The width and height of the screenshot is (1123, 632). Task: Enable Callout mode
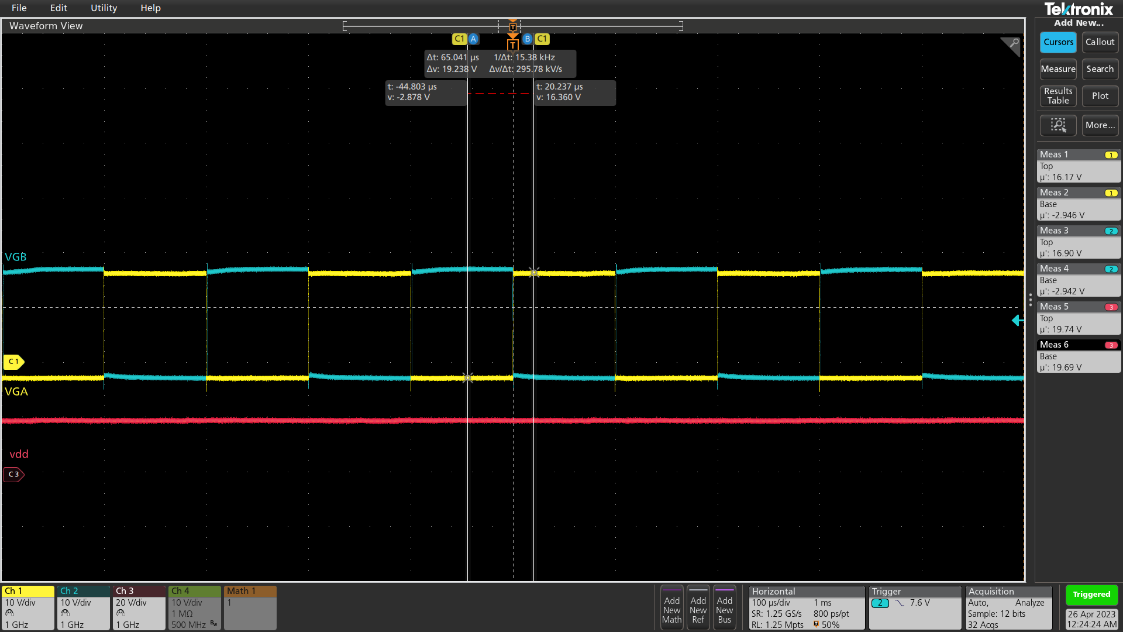click(1100, 42)
